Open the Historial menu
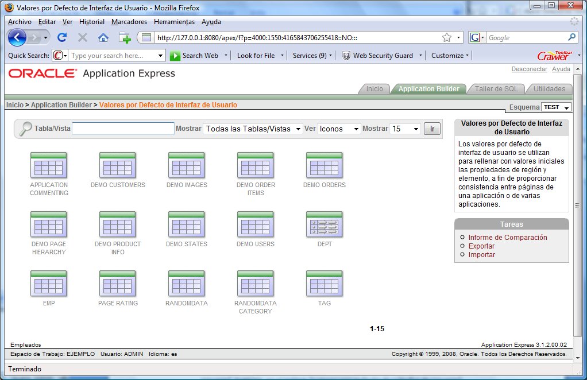Viewport: 587px width, 380px height. 92,22
